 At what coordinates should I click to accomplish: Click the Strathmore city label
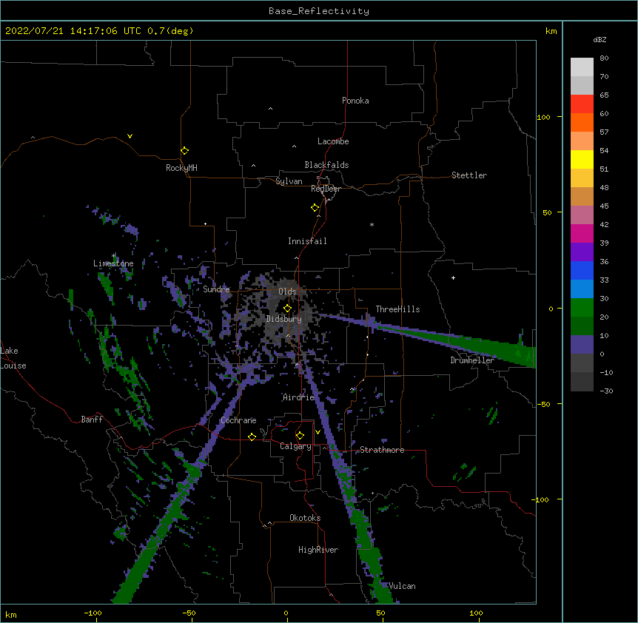382,450
